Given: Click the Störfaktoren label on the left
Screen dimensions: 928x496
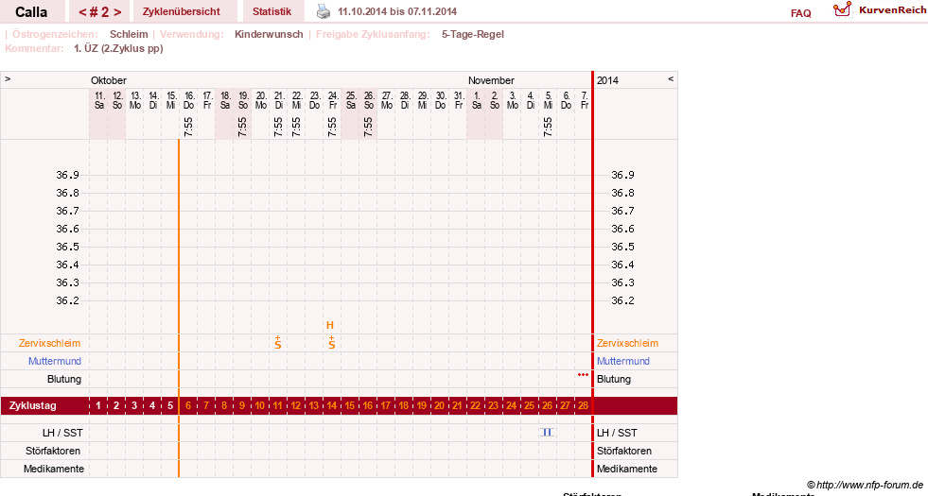Looking at the screenshot, I should point(53,451).
